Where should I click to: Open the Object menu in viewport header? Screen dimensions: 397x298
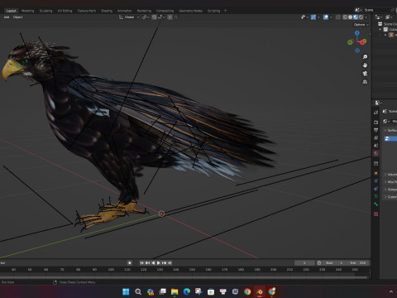[x=18, y=17]
